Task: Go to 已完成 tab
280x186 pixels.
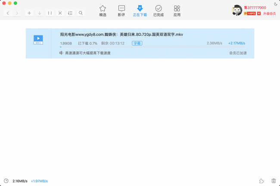Action: tap(159, 10)
